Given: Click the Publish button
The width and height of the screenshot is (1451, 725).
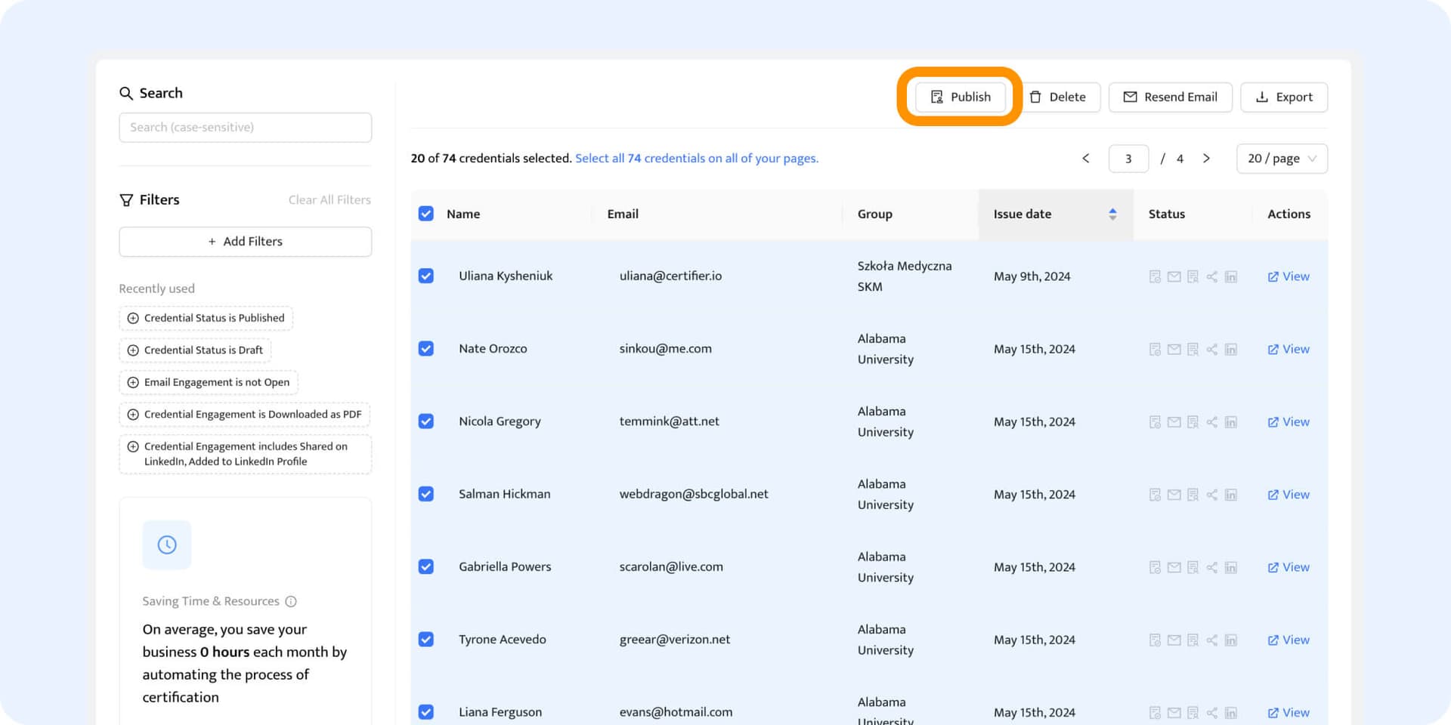Looking at the screenshot, I should (x=961, y=97).
